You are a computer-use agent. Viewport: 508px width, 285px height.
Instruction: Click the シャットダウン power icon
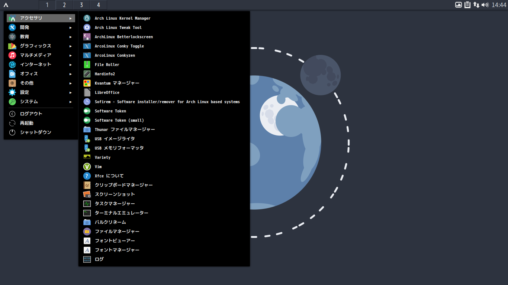(12, 132)
